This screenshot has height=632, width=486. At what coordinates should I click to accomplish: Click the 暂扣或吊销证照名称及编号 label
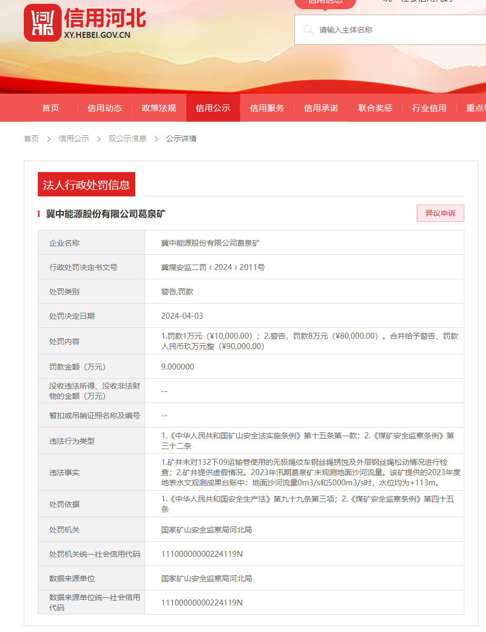pyautogui.click(x=95, y=416)
